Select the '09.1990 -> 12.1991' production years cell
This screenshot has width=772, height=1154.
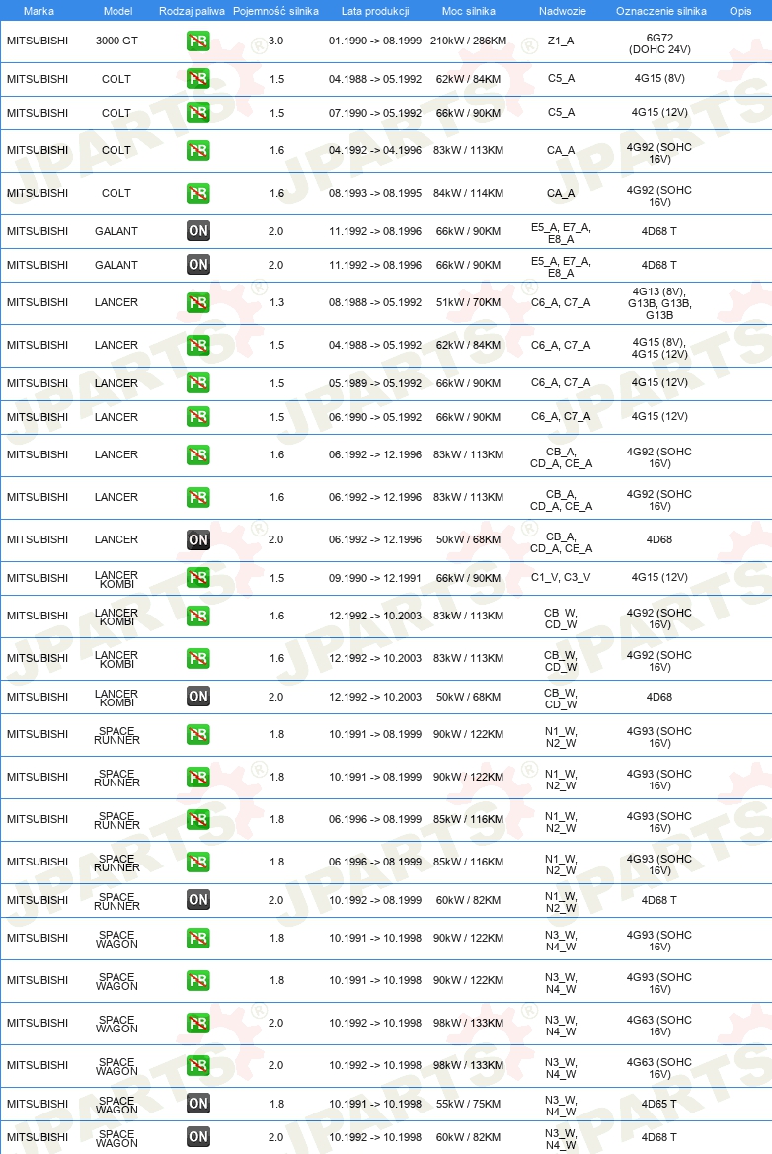pyautogui.click(x=375, y=578)
